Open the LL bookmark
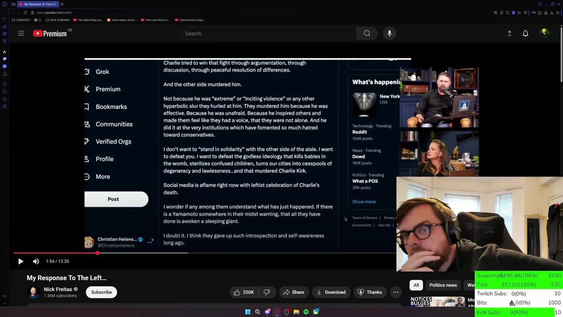Viewport: 563px width, 317px height. (x=38, y=20)
